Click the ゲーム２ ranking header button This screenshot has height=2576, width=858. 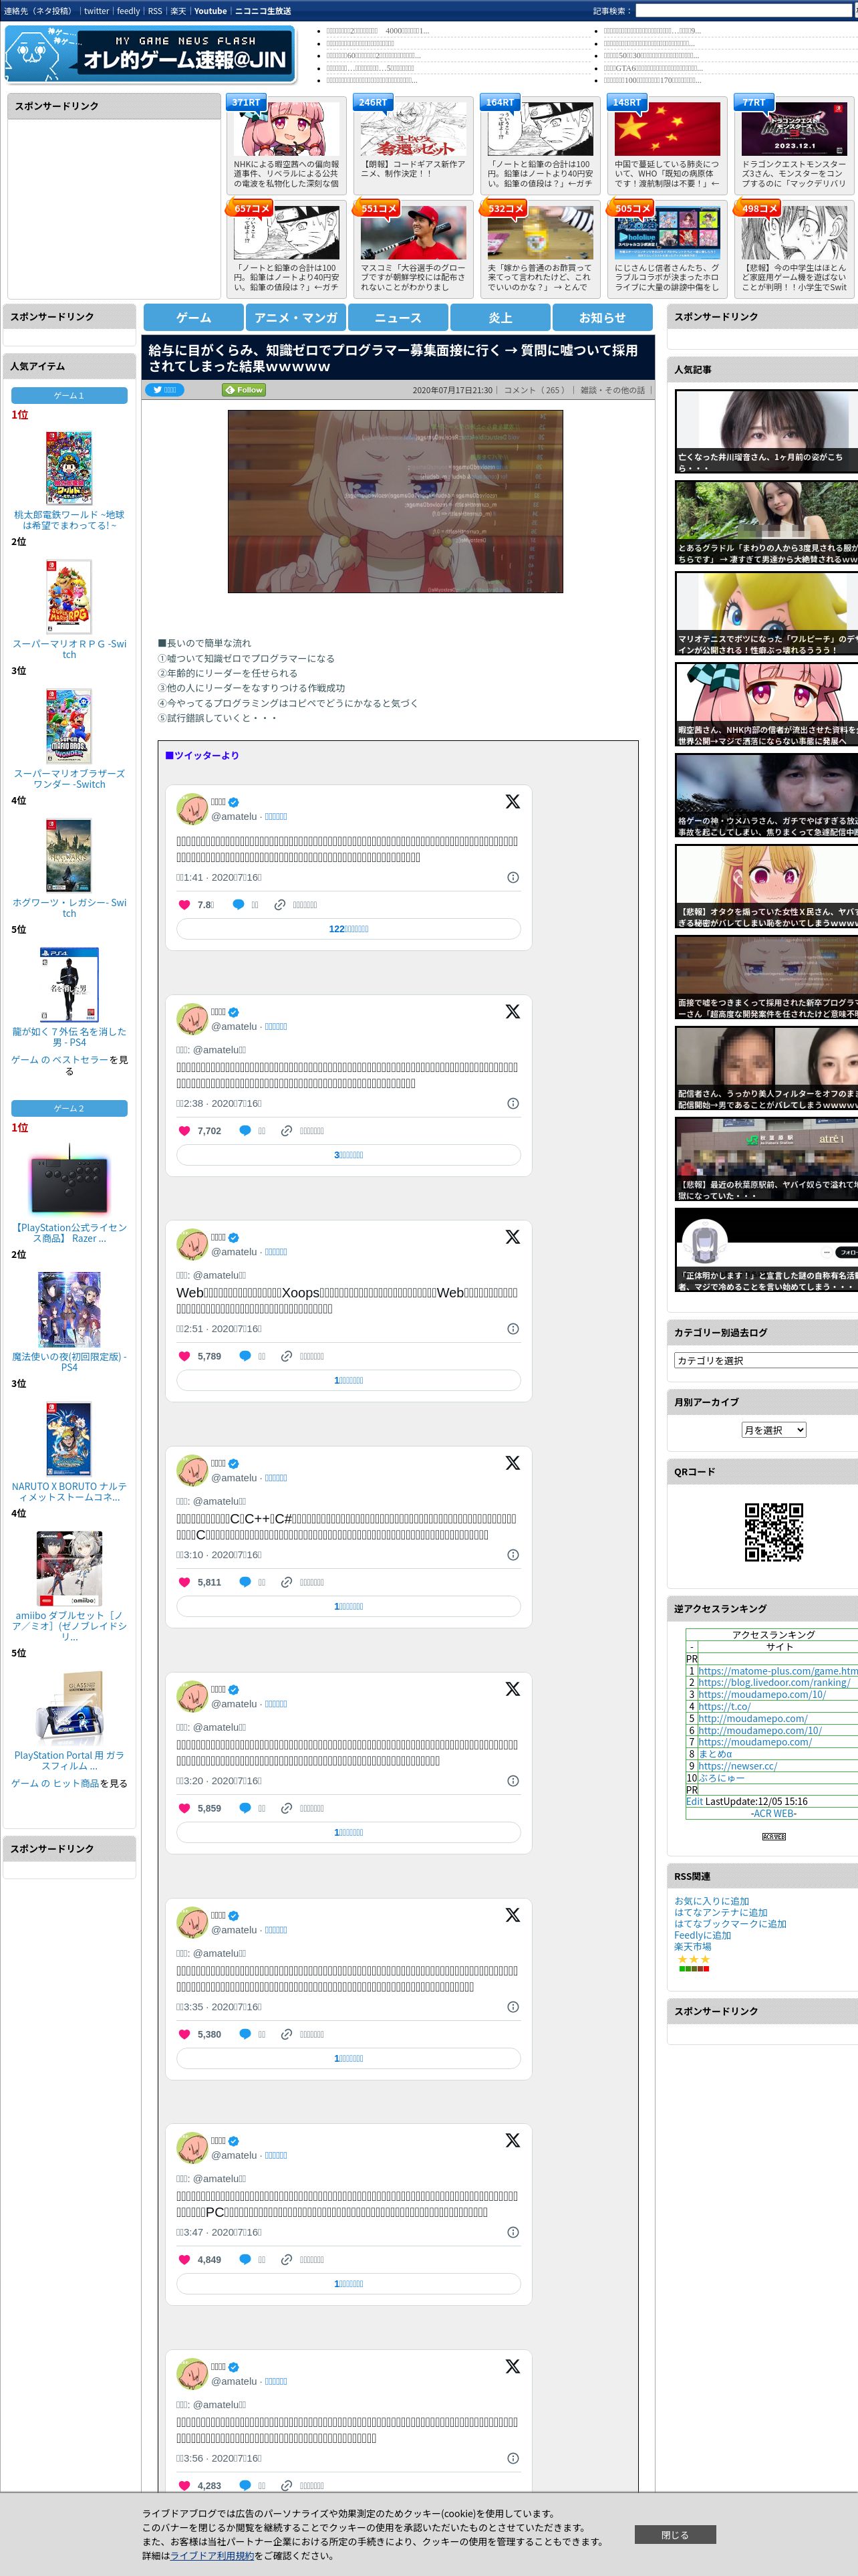(69, 1108)
